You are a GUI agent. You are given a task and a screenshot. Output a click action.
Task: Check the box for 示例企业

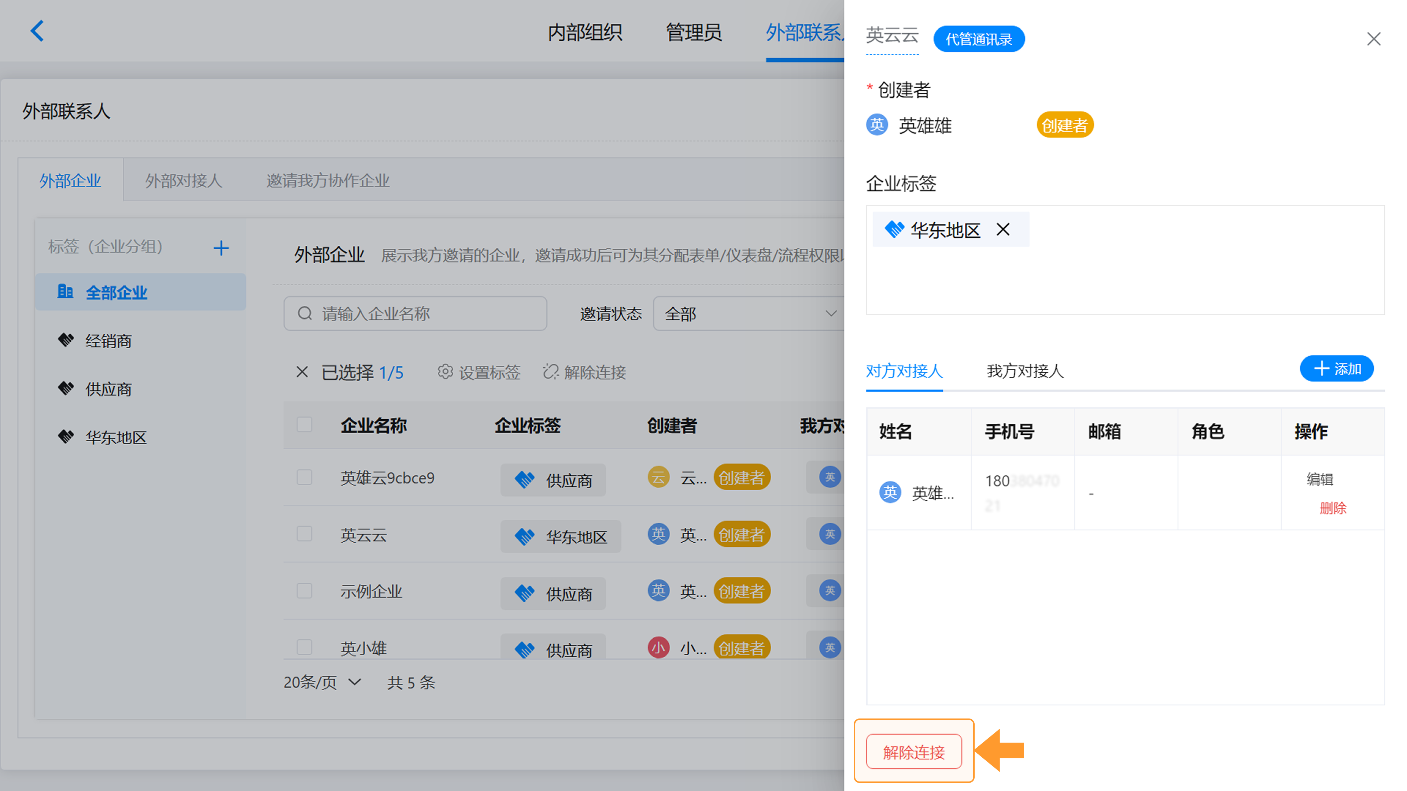304,591
